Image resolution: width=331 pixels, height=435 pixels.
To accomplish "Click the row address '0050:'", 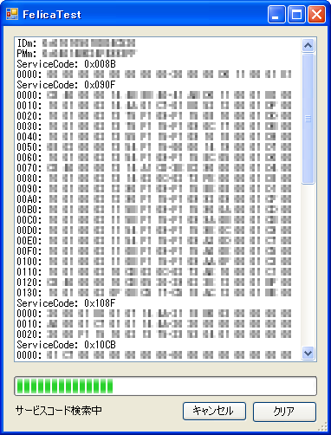I will [29, 147].
